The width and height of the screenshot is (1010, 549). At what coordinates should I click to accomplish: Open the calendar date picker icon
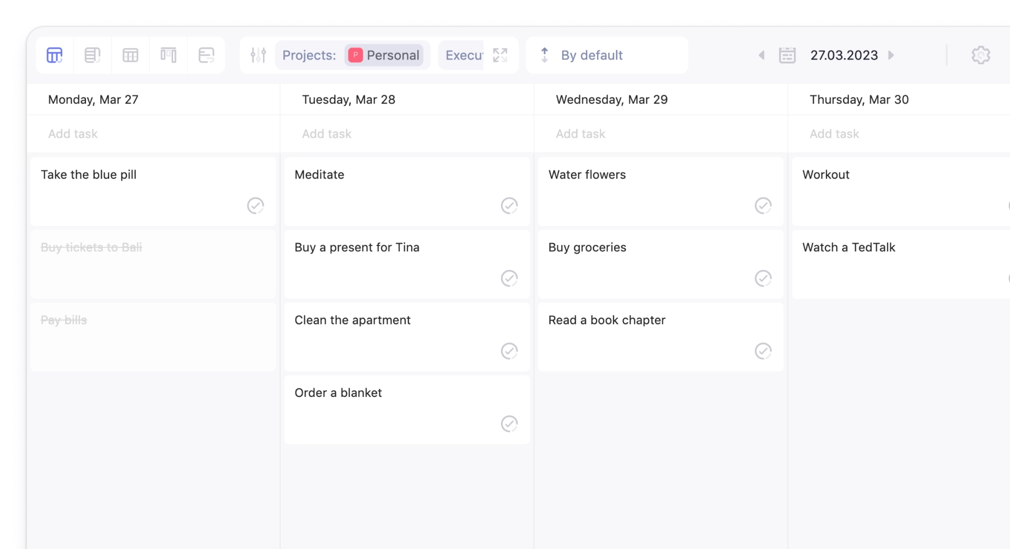(x=788, y=55)
